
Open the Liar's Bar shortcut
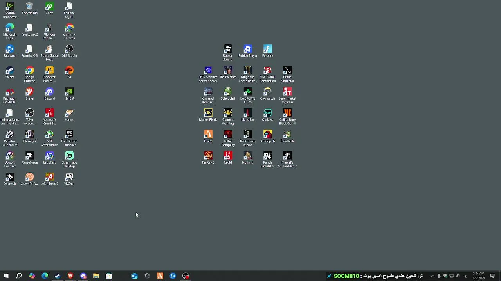(248, 115)
